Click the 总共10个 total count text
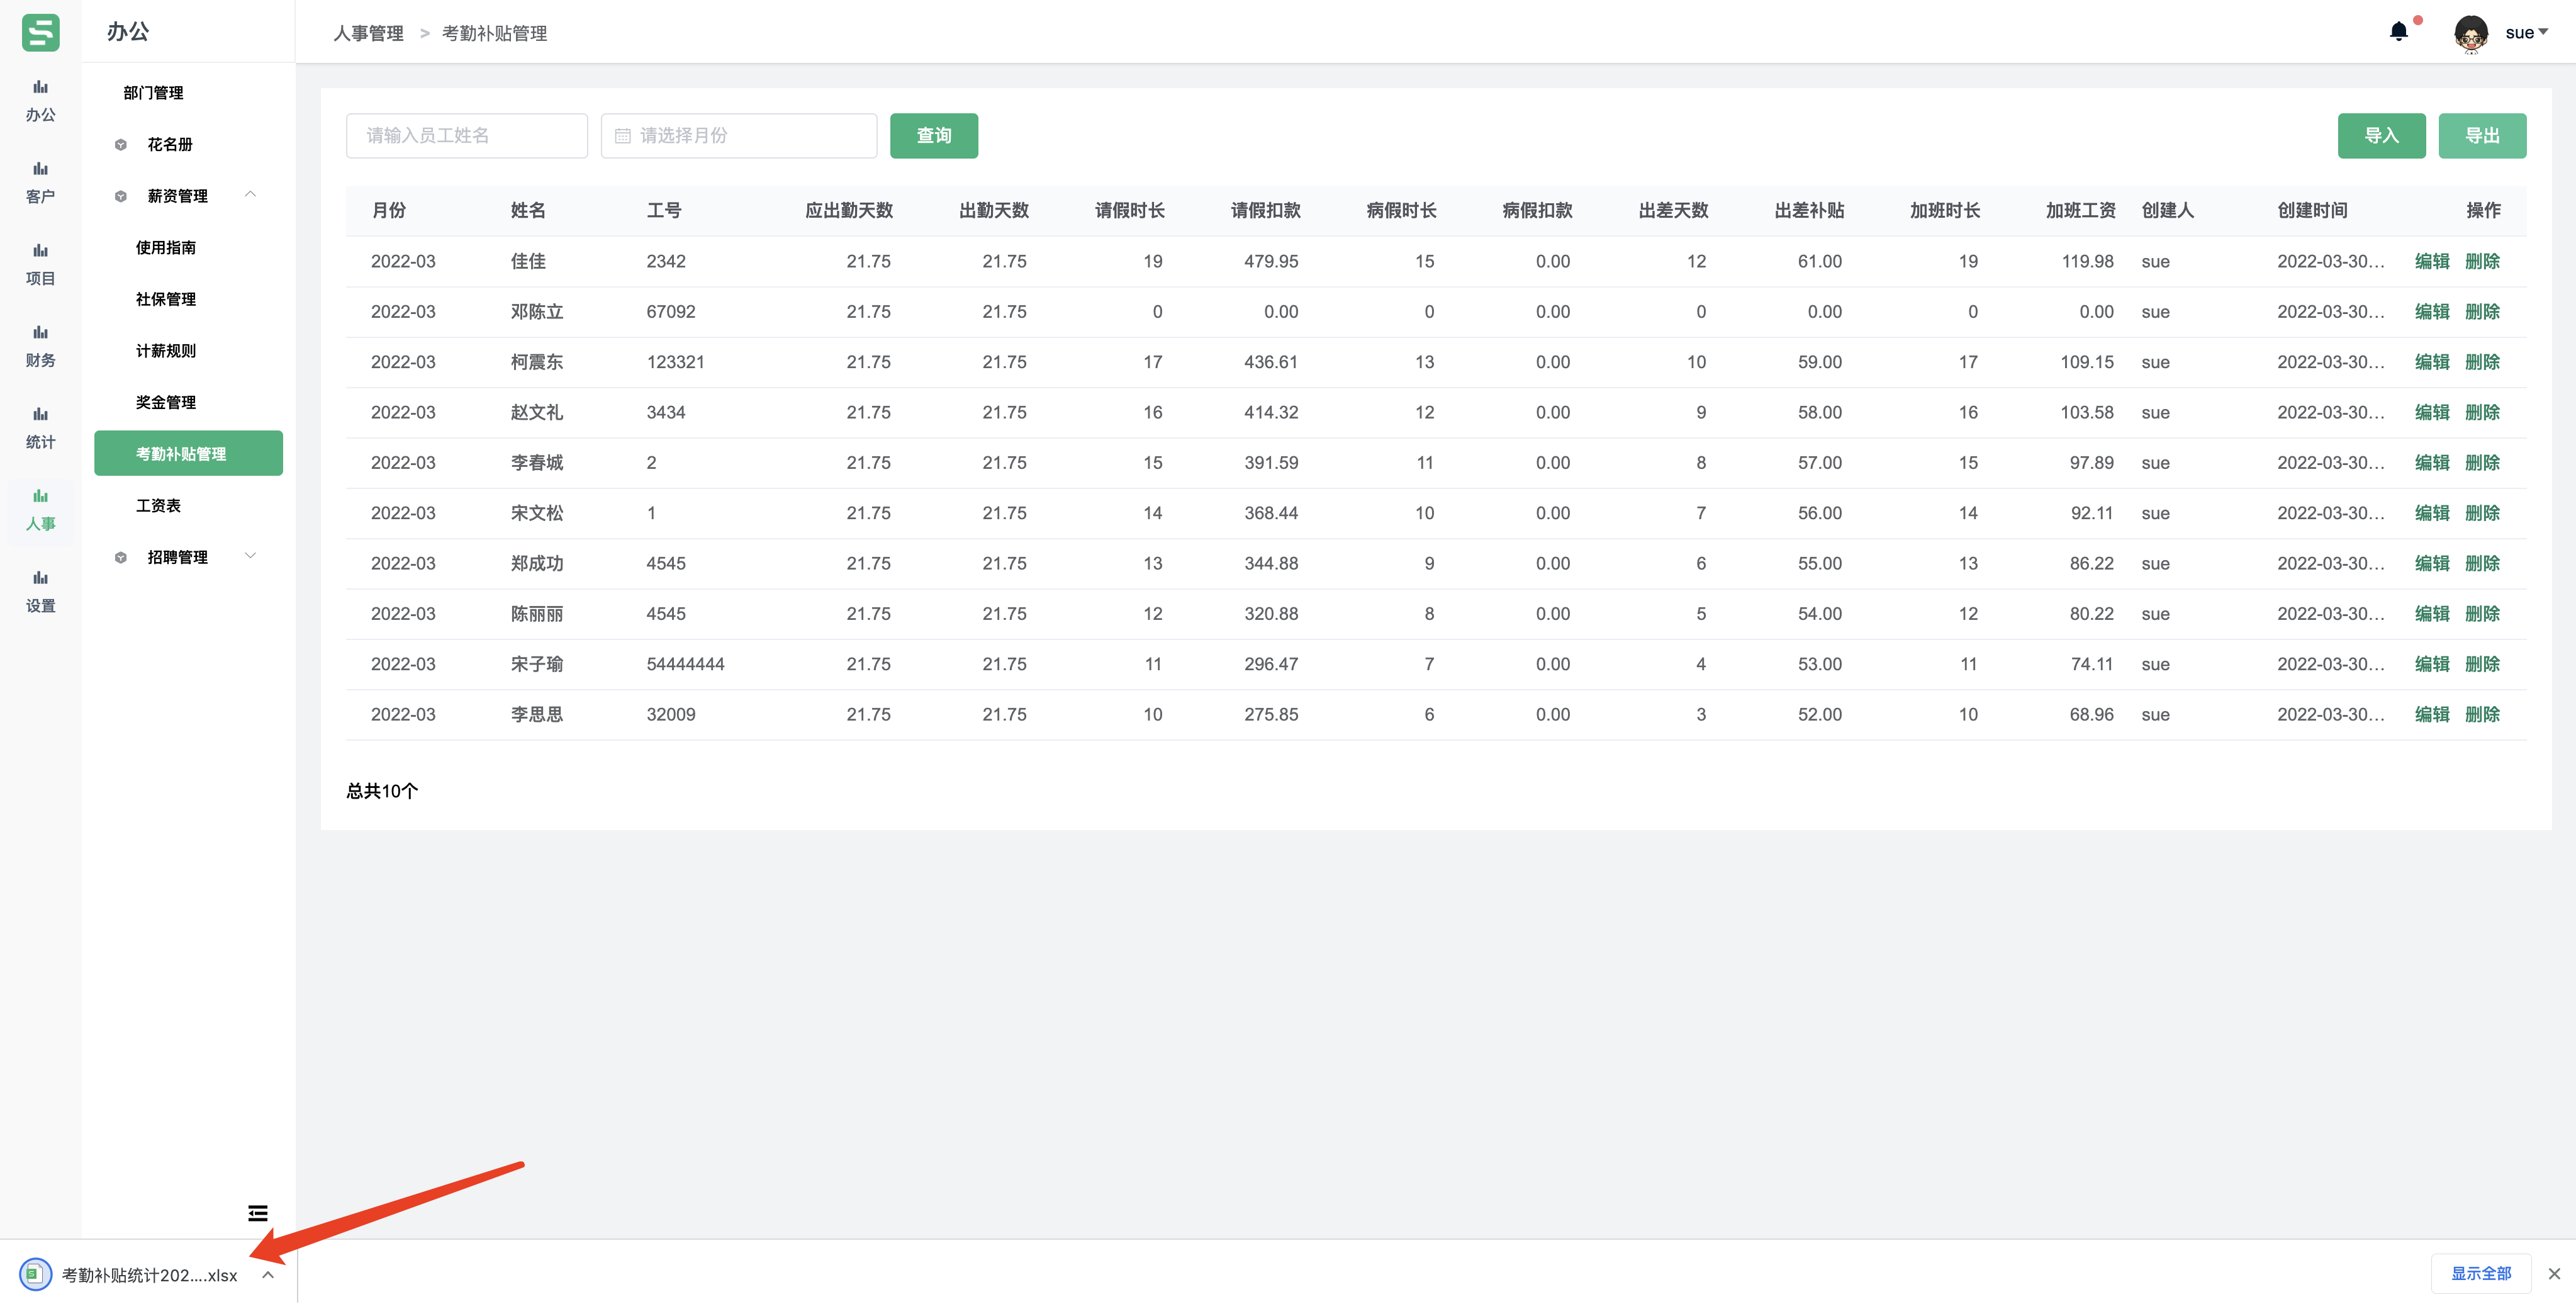 pyautogui.click(x=382, y=791)
